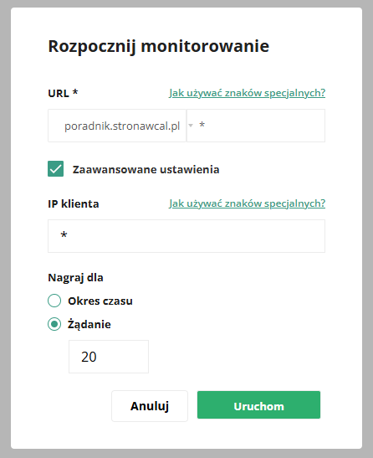Click the dimmed backdrop outside the dialog
Screen dimensions: 373x458
(5, 229)
